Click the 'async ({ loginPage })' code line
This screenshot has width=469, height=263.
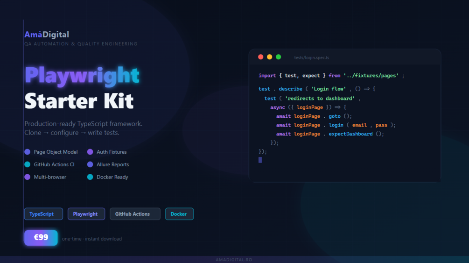tap(308, 107)
